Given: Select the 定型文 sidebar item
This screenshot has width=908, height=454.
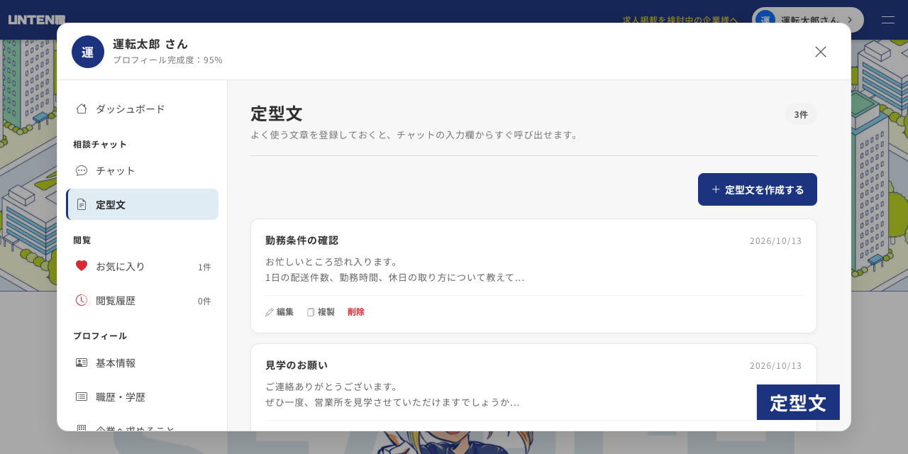Looking at the screenshot, I should [142, 204].
